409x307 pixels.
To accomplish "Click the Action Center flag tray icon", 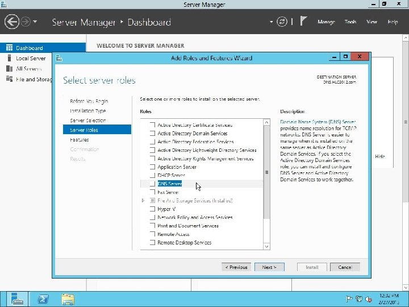I will click(x=349, y=299).
